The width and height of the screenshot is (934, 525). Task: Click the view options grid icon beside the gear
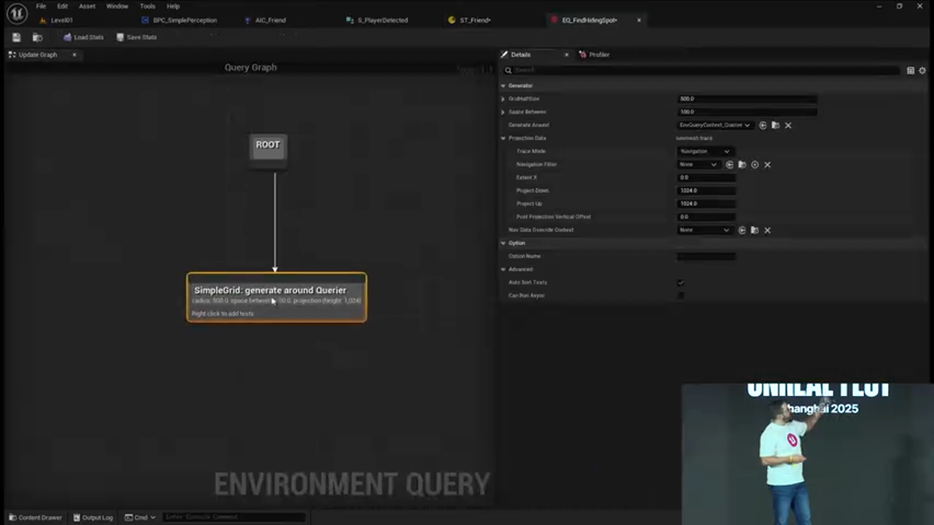click(910, 70)
